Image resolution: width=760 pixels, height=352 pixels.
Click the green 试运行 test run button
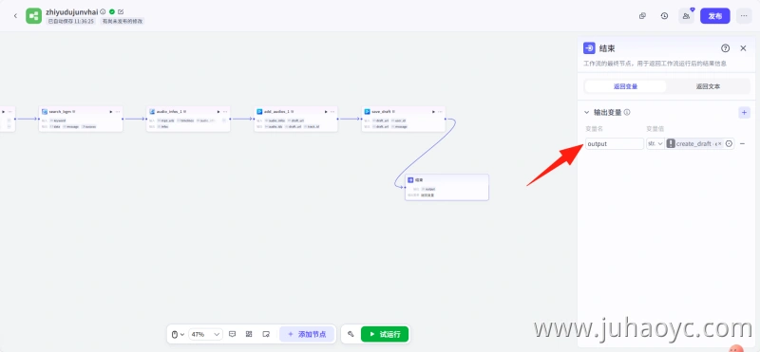coord(385,334)
